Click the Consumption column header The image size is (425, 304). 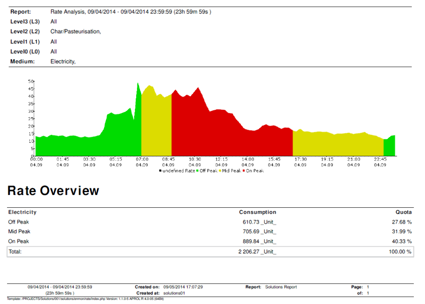tap(257, 212)
